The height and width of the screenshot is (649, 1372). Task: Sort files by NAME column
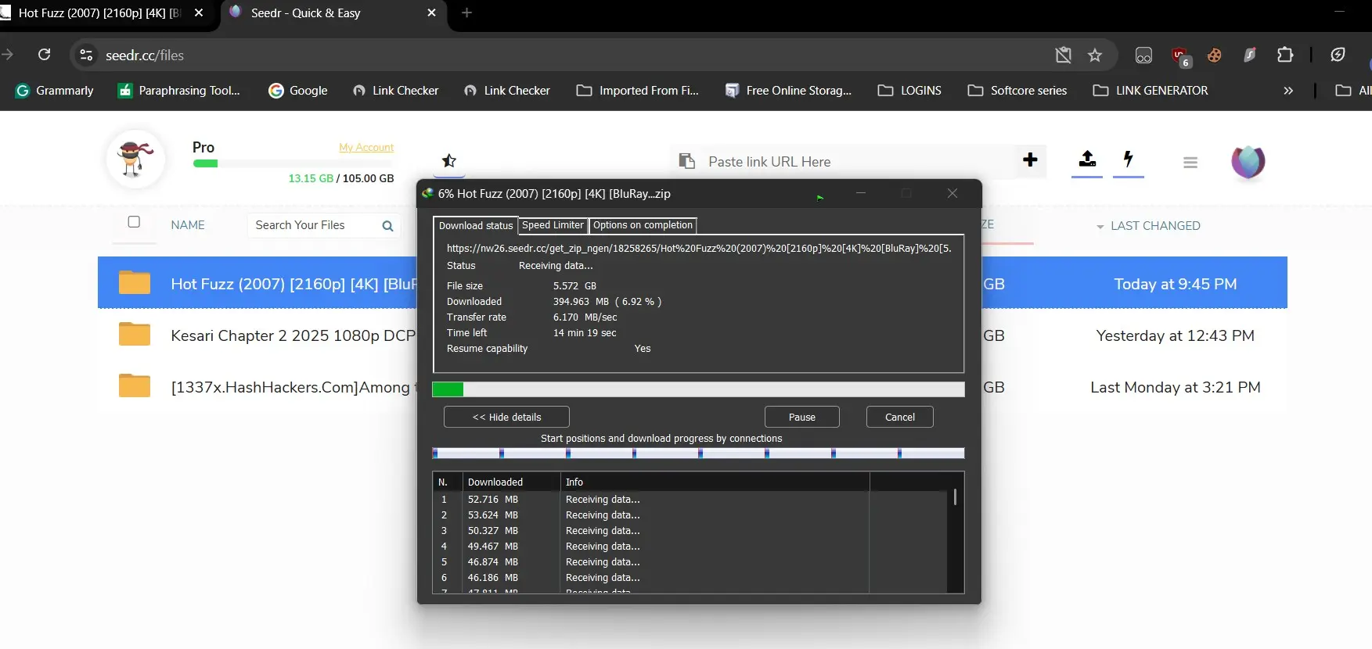(188, 225)
